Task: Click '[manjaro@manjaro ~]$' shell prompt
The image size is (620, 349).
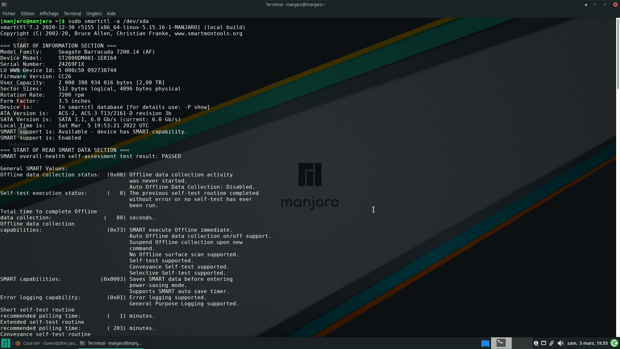Action: pos(32,21)
